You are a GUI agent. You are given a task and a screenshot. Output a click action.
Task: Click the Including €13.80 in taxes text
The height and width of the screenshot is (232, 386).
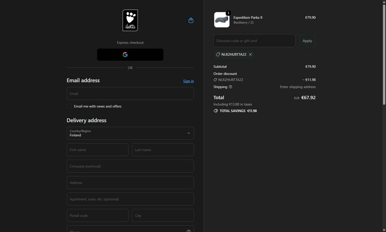coord(233,104)
